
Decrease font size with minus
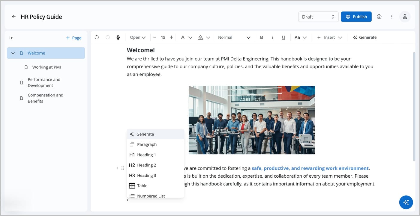coord(155,37)
